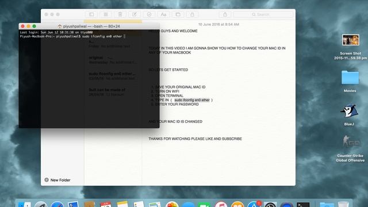Click the note date '10 June 2016 at 8:54 AM'
The width and height of the screenshot is (368, 207).
coord(218,24)
